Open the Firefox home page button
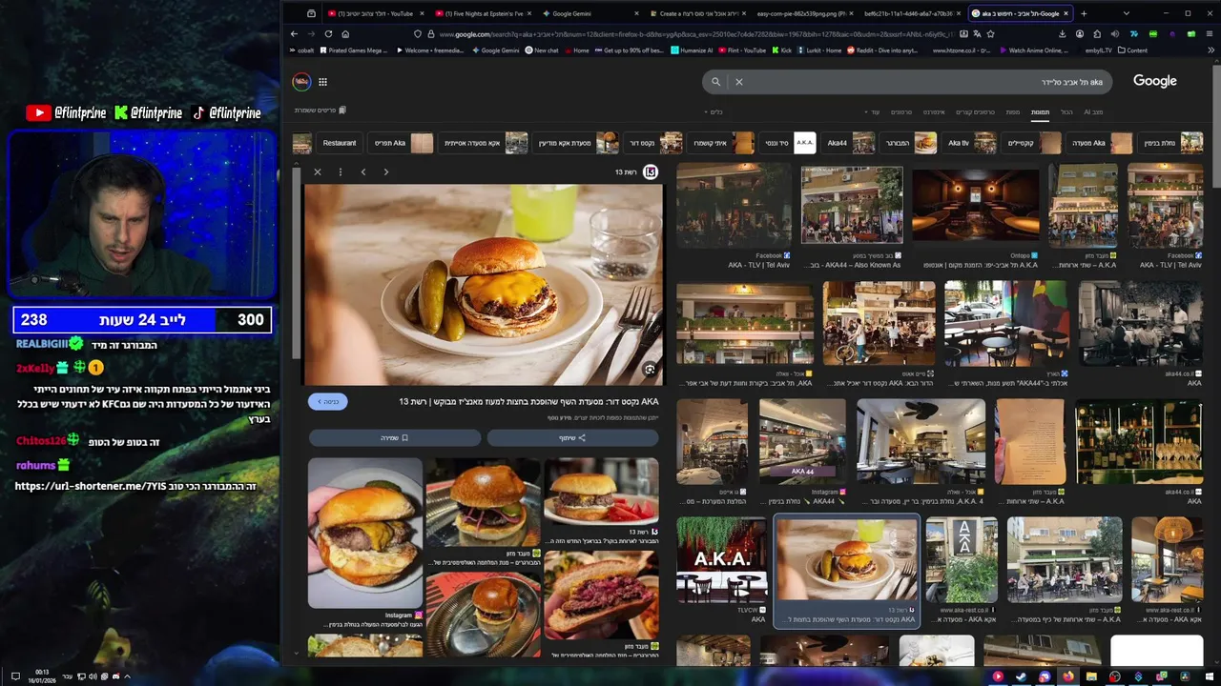Image resolution: width=1221 pixels, height=686 pixels. [345, 33]
